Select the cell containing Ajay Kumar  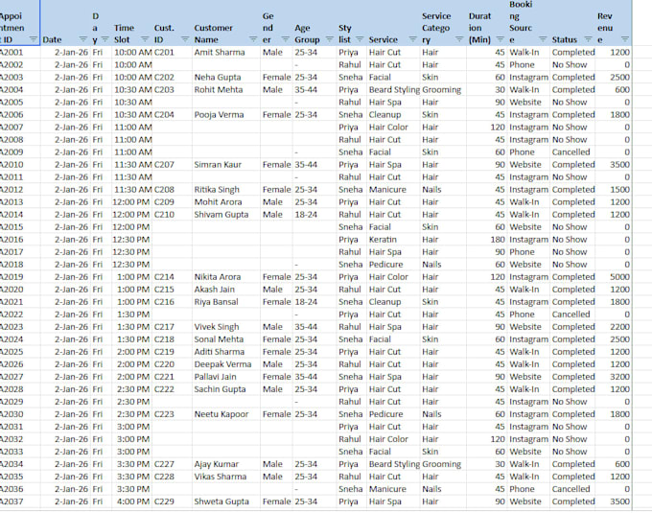coord(225,464)
